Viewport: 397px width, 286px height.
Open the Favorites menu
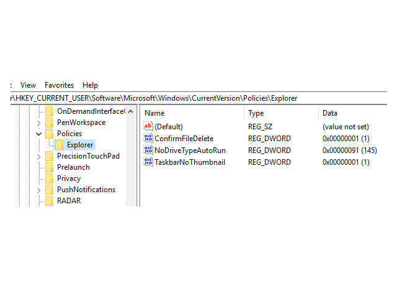[x=59, y=85]
